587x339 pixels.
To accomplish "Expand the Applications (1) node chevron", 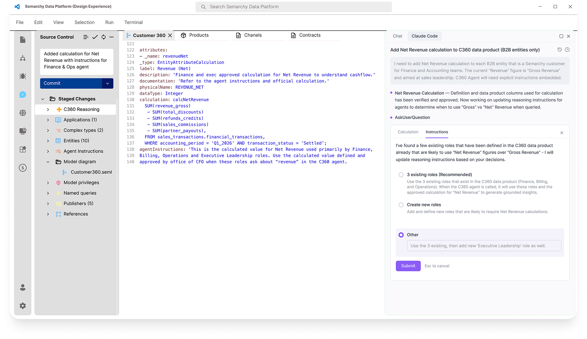I will coord(48,120).
